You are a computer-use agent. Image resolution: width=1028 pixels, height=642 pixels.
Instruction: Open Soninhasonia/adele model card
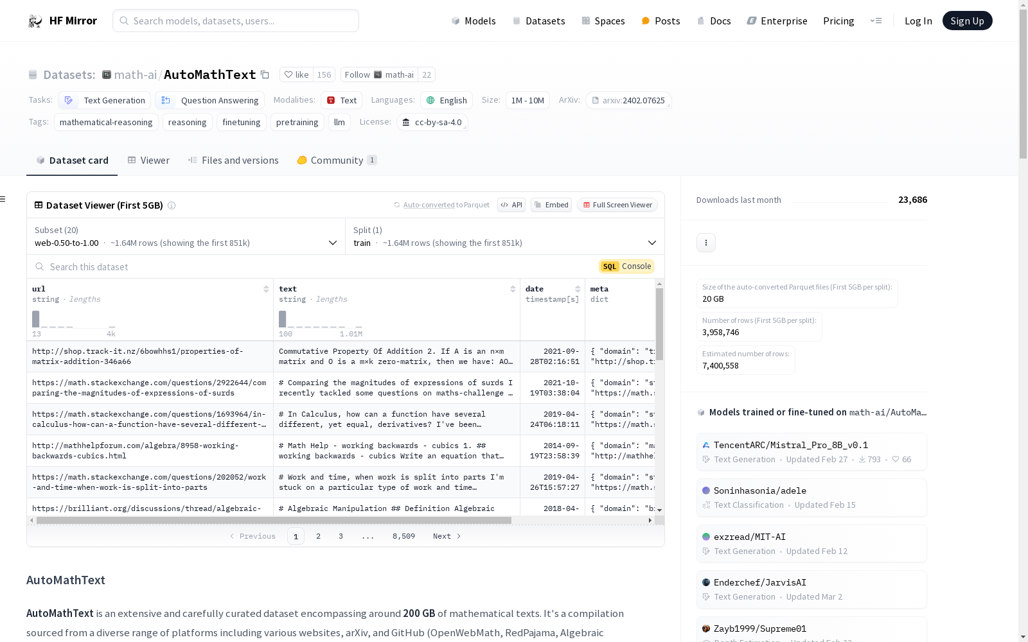tap(811, 498)
